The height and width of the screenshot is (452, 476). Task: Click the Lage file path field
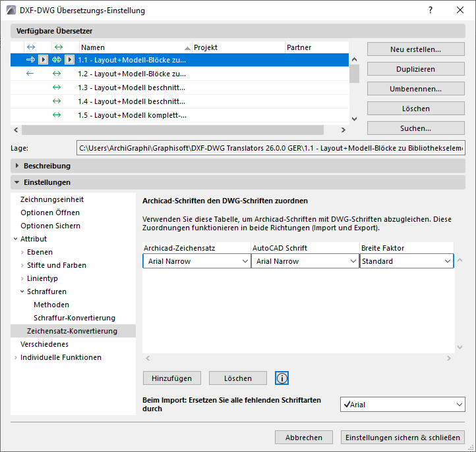coord(271,148)
